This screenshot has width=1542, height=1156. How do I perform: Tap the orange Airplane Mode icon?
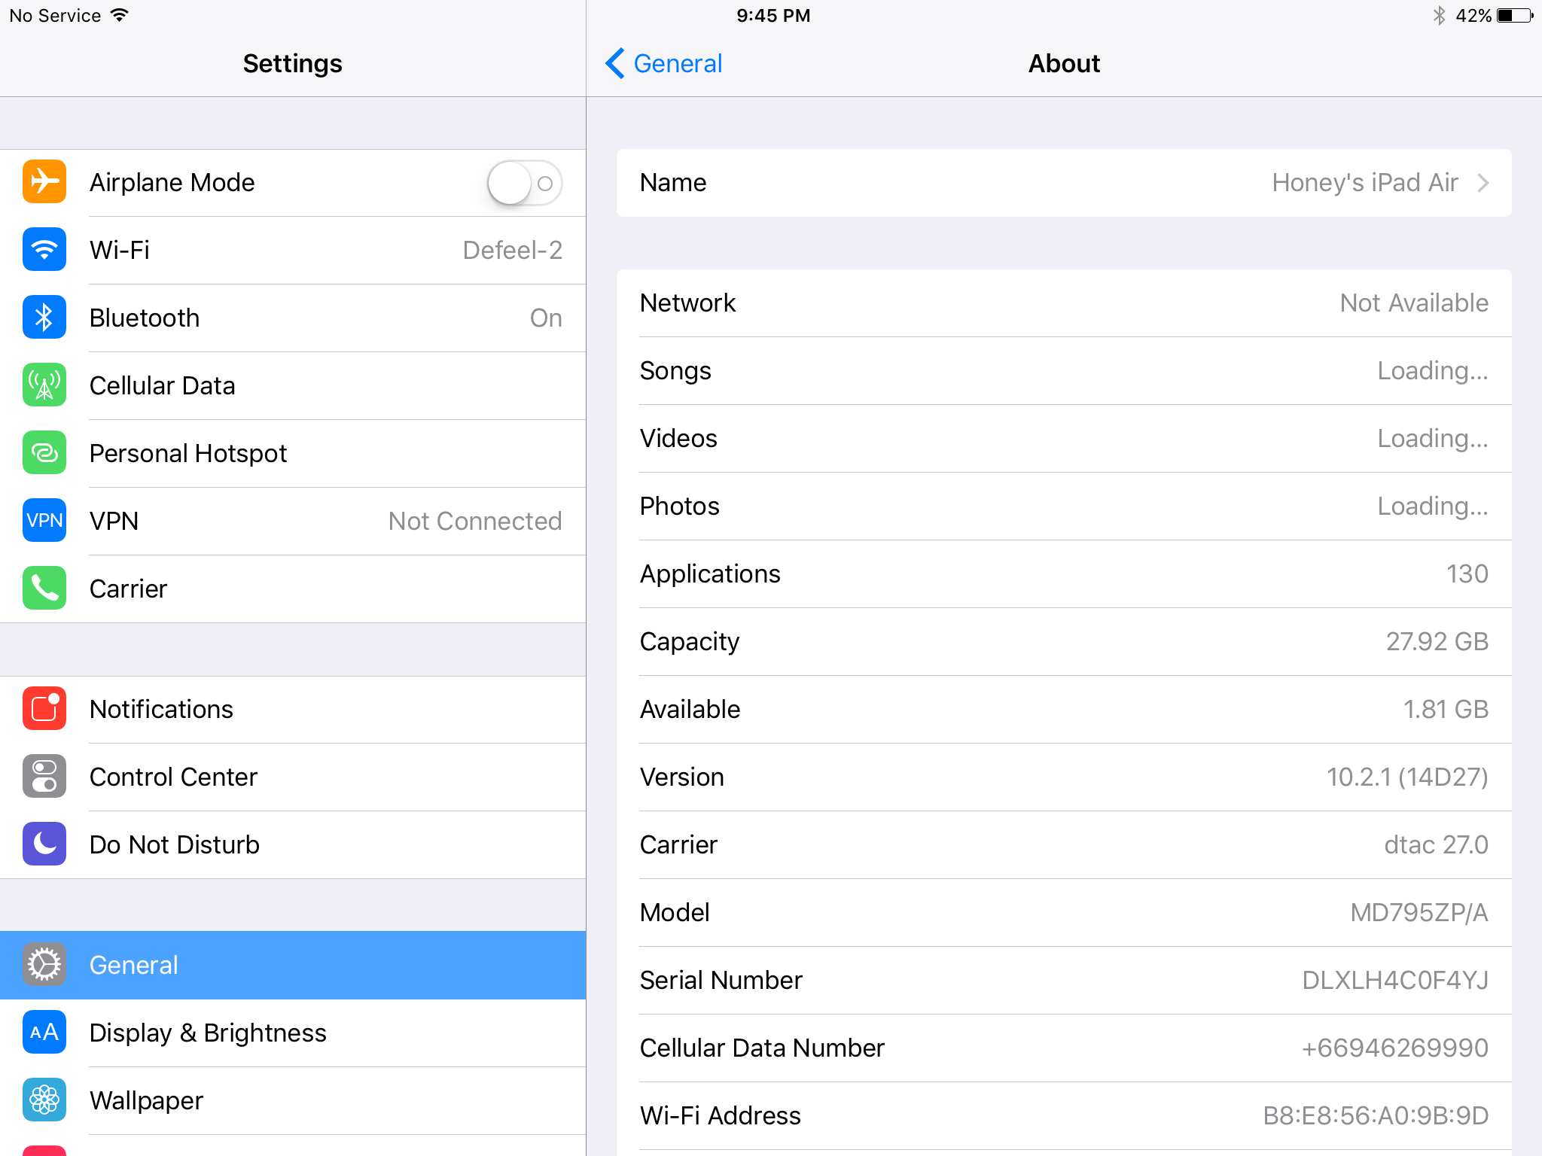point(44,182)
